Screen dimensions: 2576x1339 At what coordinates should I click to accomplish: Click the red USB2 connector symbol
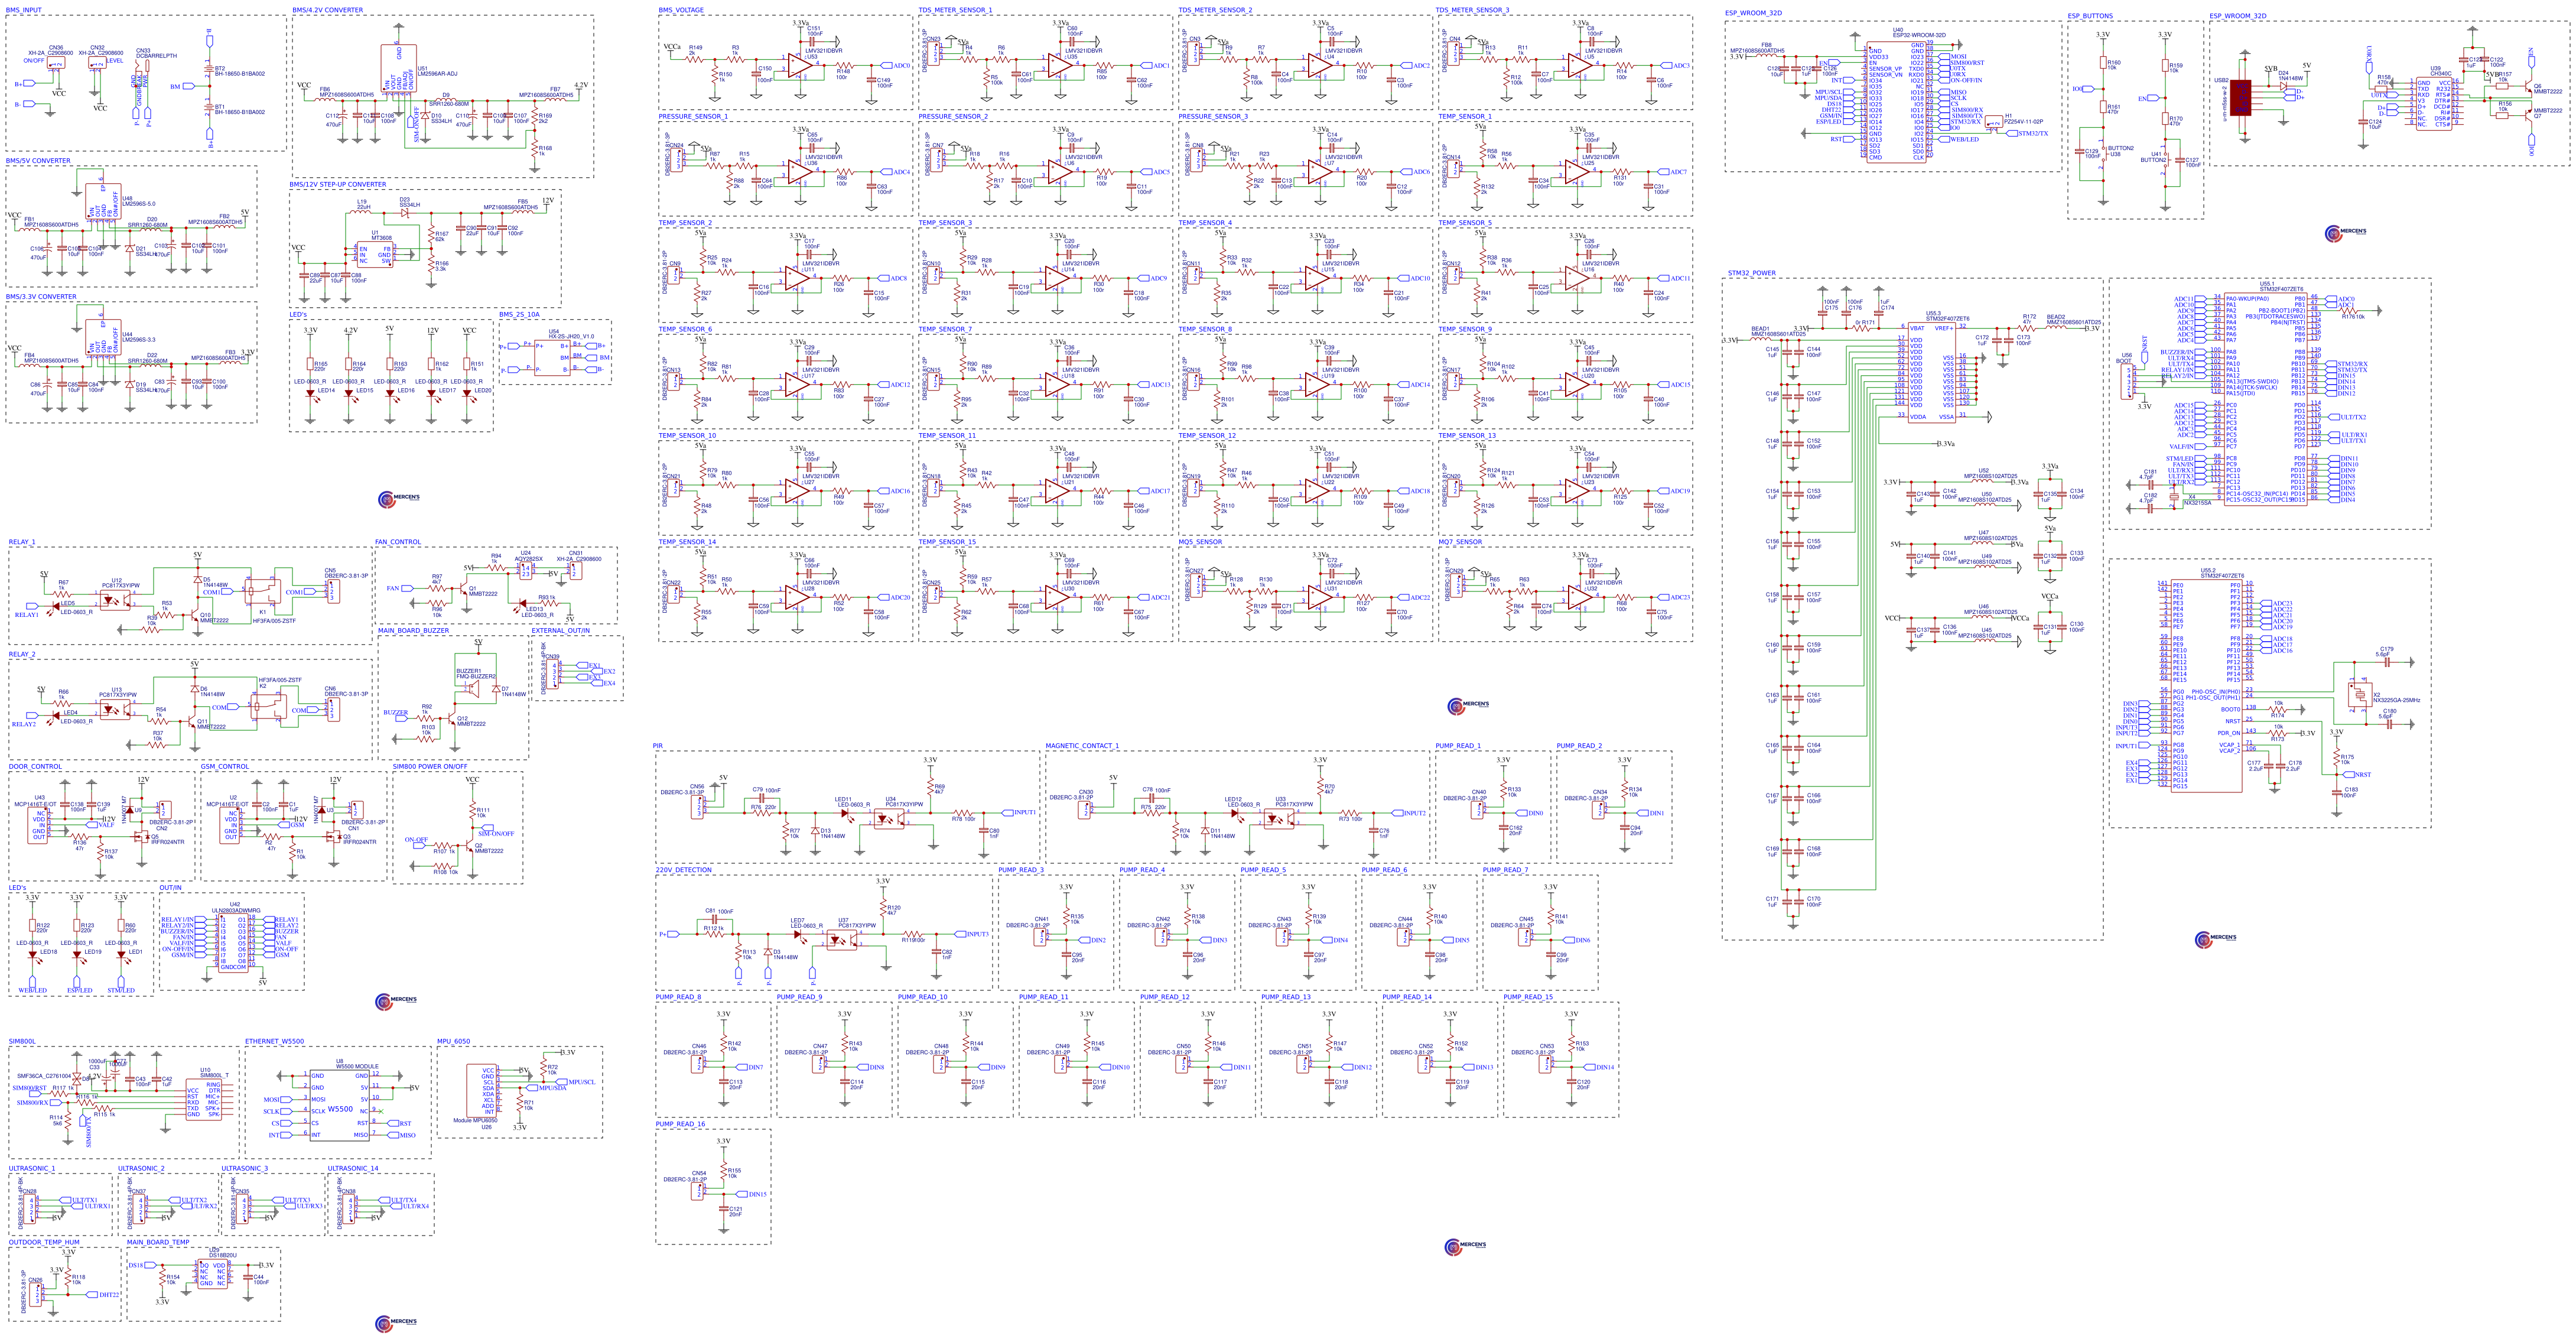pos(2241,98)
